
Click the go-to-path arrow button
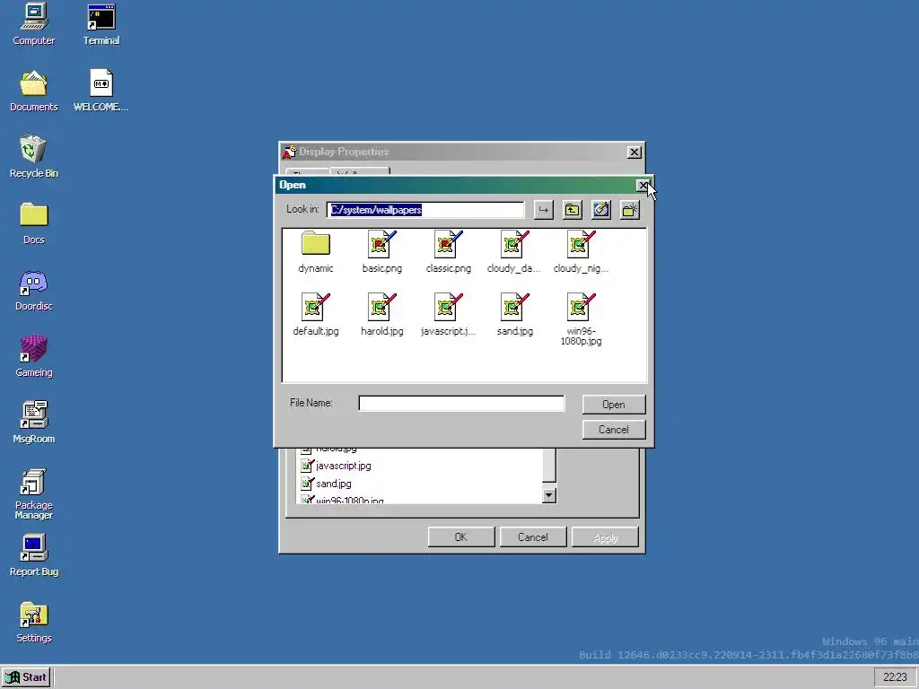click(543, 210)
